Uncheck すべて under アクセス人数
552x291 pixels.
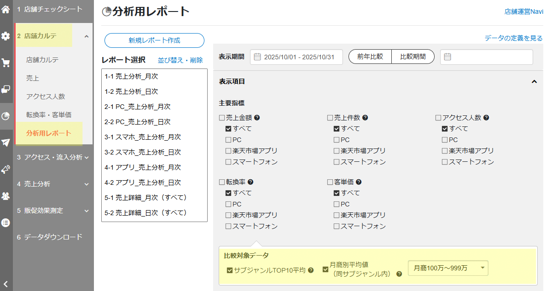point(445,129)
